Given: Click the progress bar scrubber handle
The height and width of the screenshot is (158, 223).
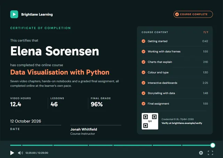Looking at the screenshot, I should point(213,145).
